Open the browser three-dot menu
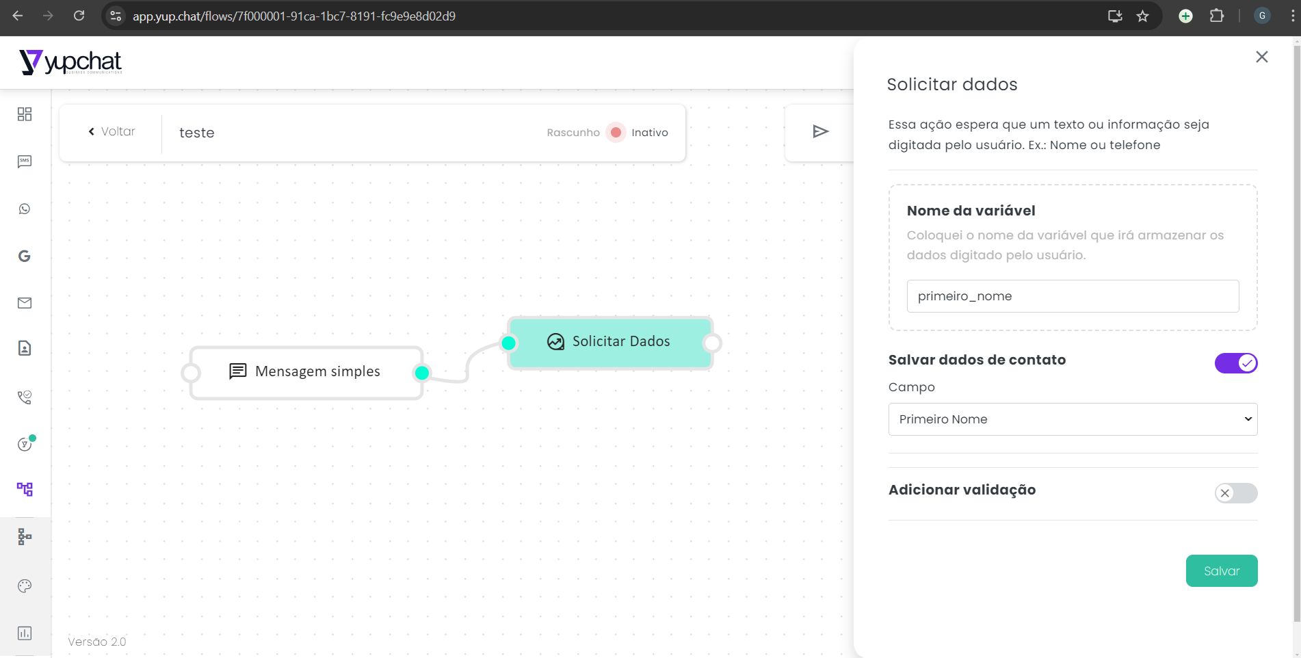Image resolution: width=1301 pixels, height=658 pixels. tap(1293, 16)
